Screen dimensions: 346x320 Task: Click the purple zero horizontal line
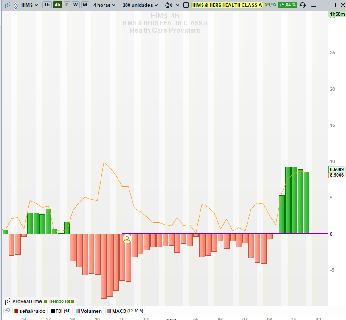(225, 233)
